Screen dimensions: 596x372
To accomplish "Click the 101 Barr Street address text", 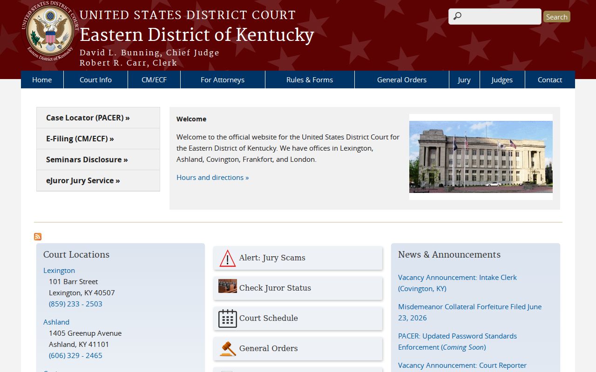I will tap(74, 281).
